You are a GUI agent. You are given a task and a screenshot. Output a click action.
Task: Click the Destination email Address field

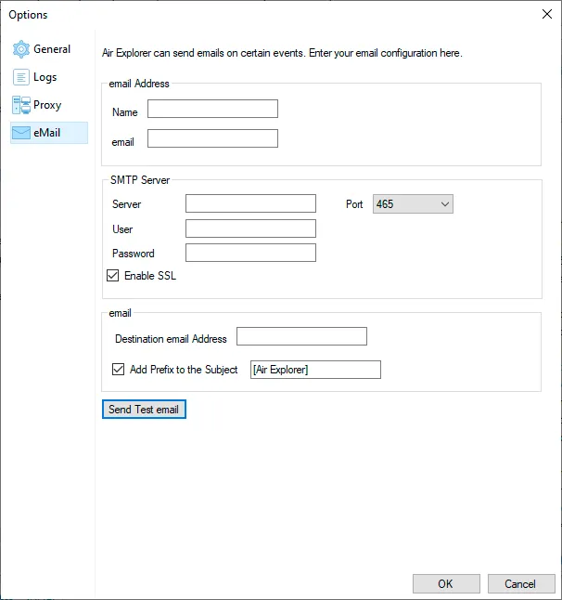[x=301, y=336]
